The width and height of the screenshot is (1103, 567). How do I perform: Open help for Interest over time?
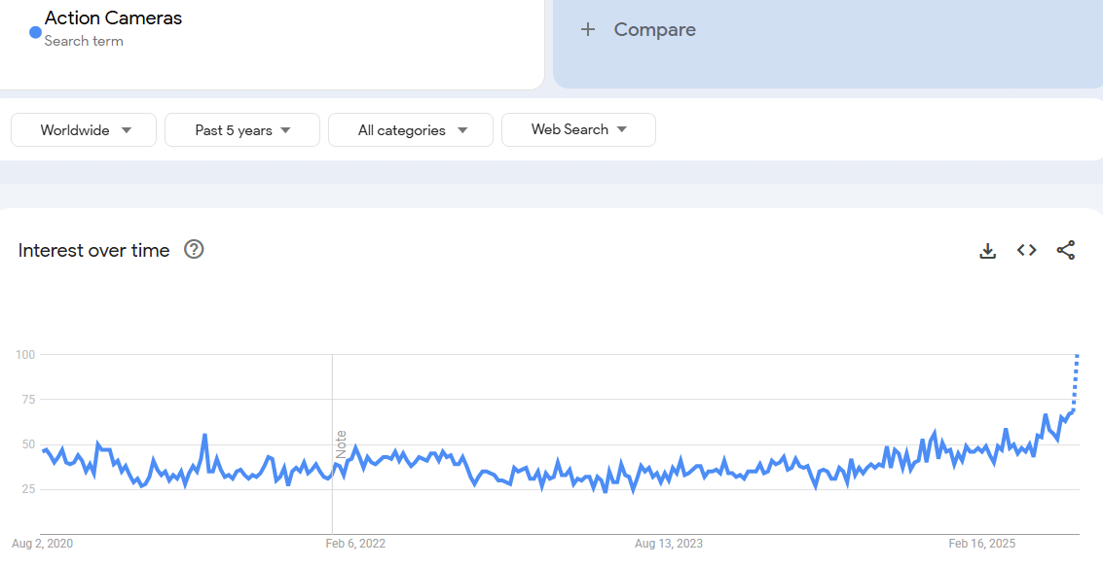(x=194, y=250)
